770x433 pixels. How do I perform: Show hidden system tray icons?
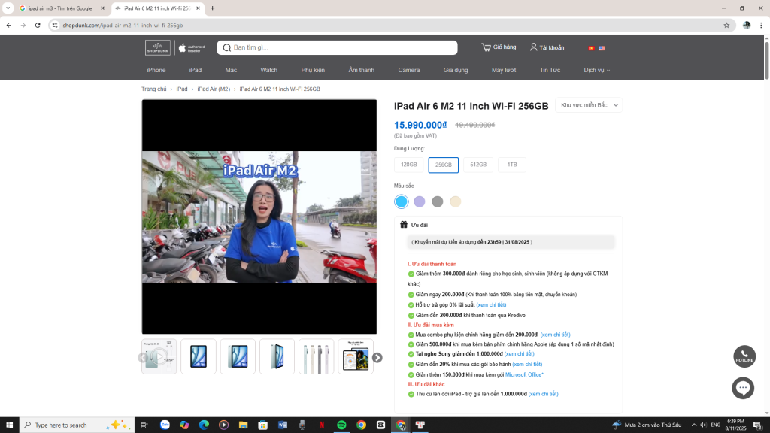click(694, 425)
